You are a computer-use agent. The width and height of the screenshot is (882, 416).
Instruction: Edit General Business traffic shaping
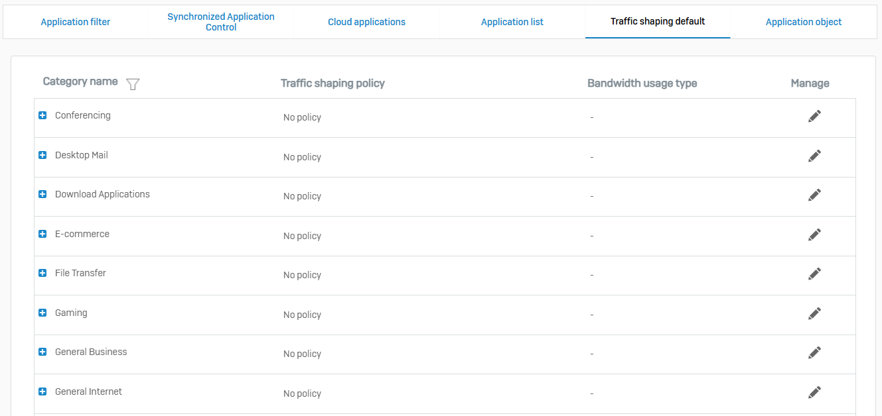814,352
